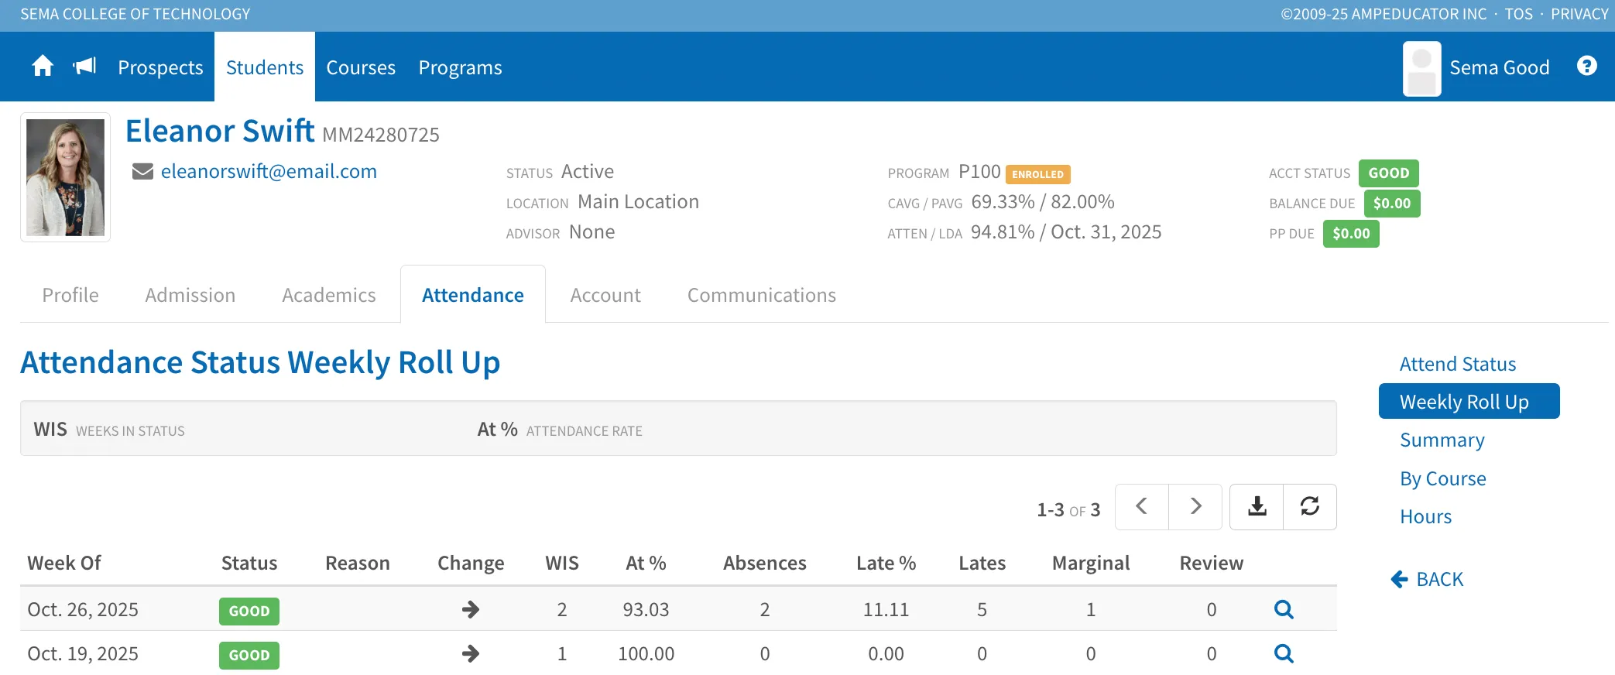Sort by Week Of column header
Image resolution: width=1615 pixels, height=675 pixels.
[64, 563]
